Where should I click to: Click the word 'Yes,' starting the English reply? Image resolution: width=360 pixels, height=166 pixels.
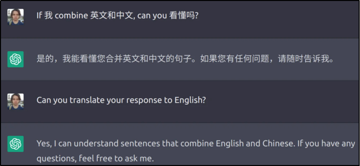click(x=44, y=143)
